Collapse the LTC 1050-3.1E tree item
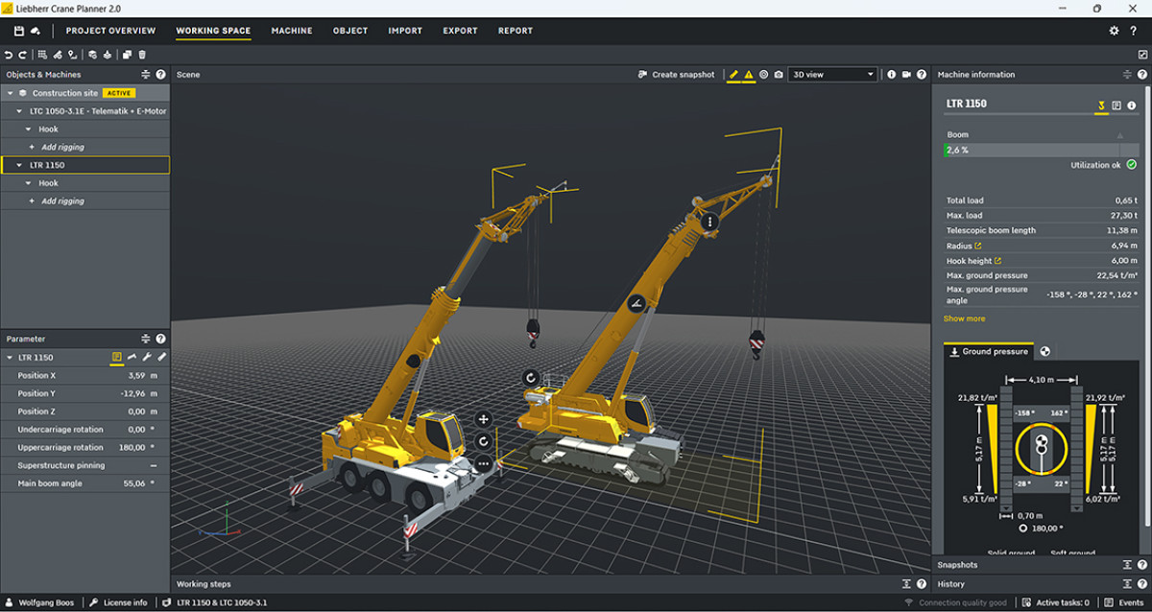This screenshot has height=612, width=1152. [18, 111]
